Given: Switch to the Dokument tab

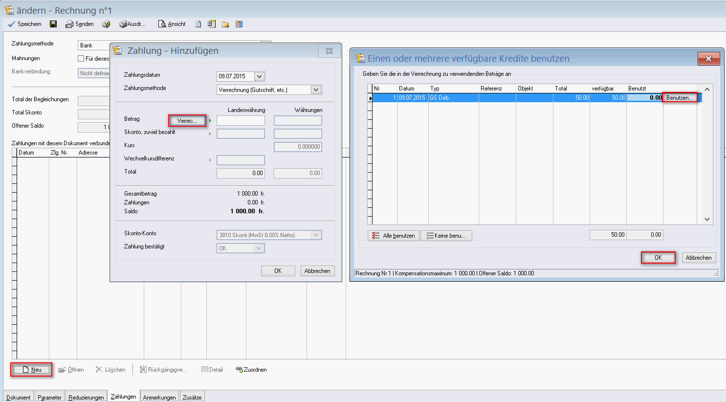Looking at the screenshot, I should click(19, 397).
